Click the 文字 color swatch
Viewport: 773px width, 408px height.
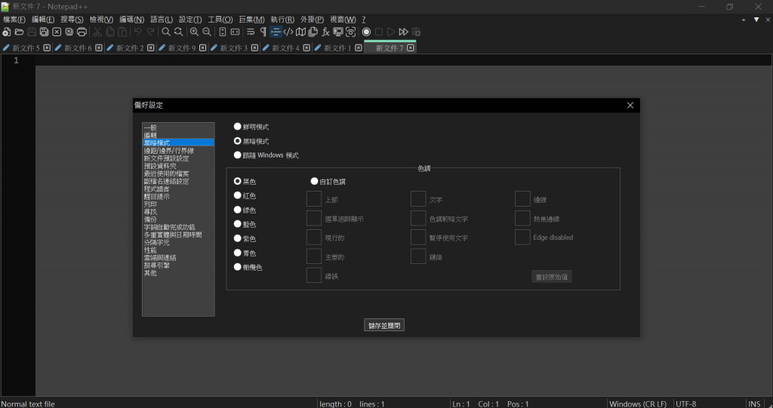[x=418, y=199]
